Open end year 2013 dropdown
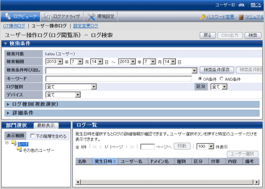 coord(127,62)
